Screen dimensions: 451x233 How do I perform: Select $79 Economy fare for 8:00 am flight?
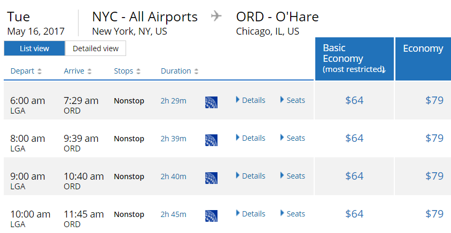434,138
